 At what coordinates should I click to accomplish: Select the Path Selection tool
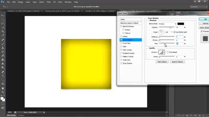(3, 80)
